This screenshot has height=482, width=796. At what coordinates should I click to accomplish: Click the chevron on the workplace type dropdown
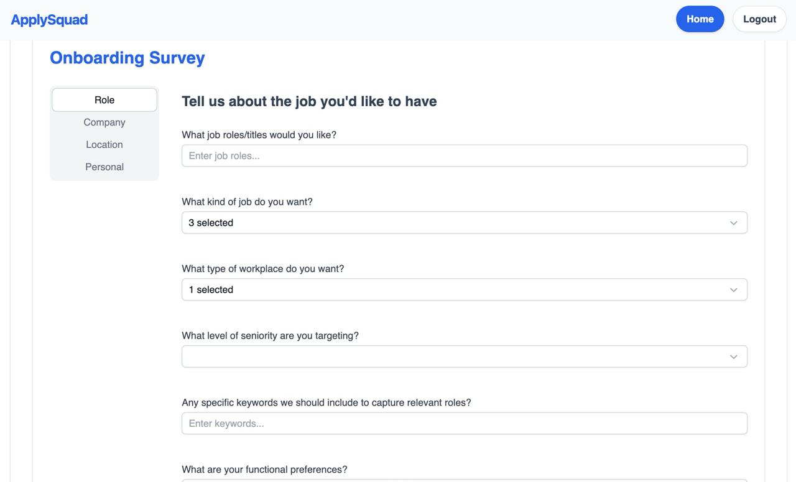(x=733, y=290)
